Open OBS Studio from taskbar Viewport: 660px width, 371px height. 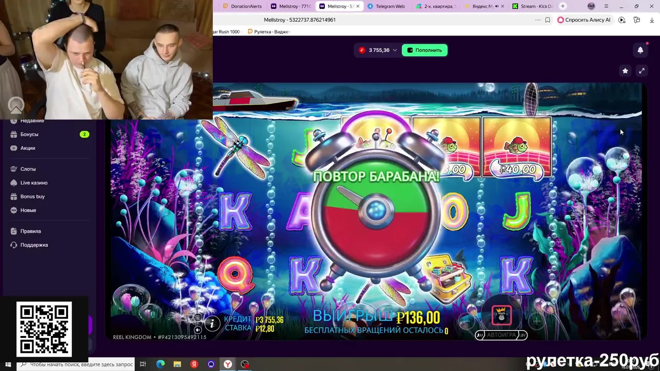click(244, 364)
